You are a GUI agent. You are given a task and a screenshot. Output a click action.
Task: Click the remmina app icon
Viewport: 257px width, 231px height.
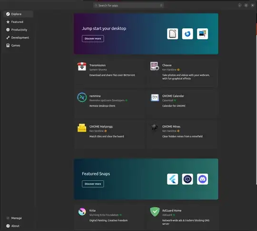coord(82,97)
